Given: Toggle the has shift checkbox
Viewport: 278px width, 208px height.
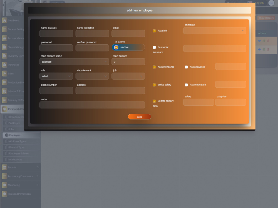Looking at the screenshot, I should 154,31.
